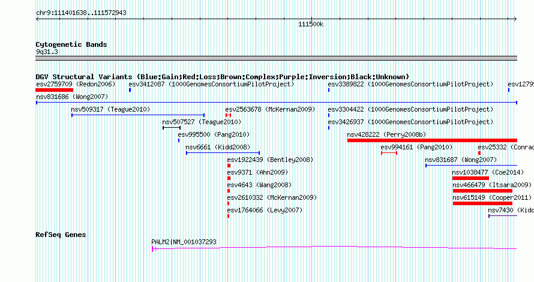This screenshot has height=282, width=534.
Task: Click nsv615149 (Cooper2011) label
Action: (x=492, y=197)
